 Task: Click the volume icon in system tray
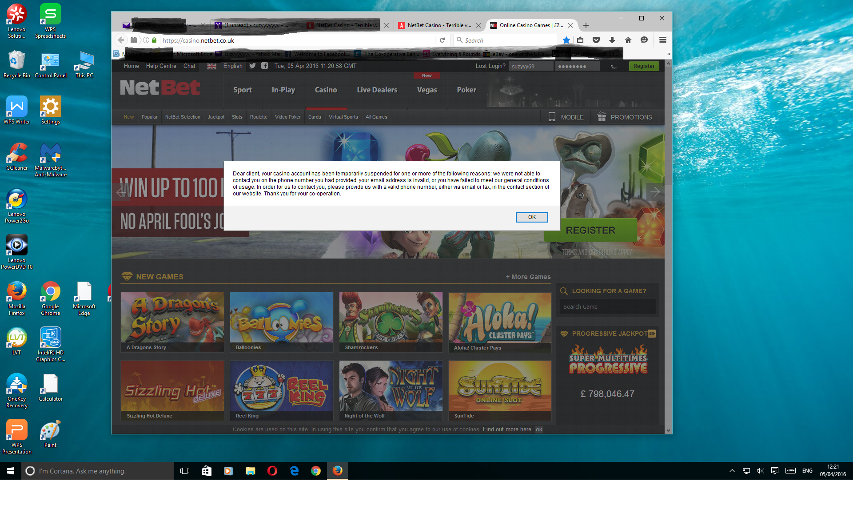click(760, 471)
